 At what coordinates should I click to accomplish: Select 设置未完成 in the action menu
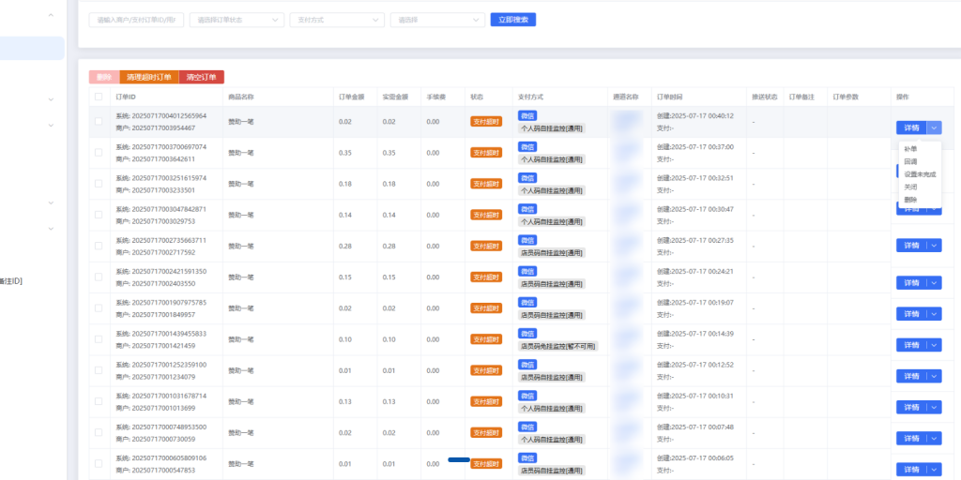pos(919,174)
